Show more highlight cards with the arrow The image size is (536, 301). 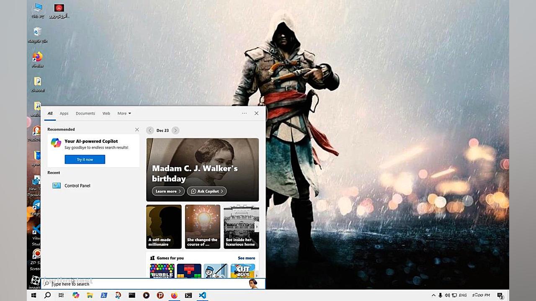(x=257, y=227)
